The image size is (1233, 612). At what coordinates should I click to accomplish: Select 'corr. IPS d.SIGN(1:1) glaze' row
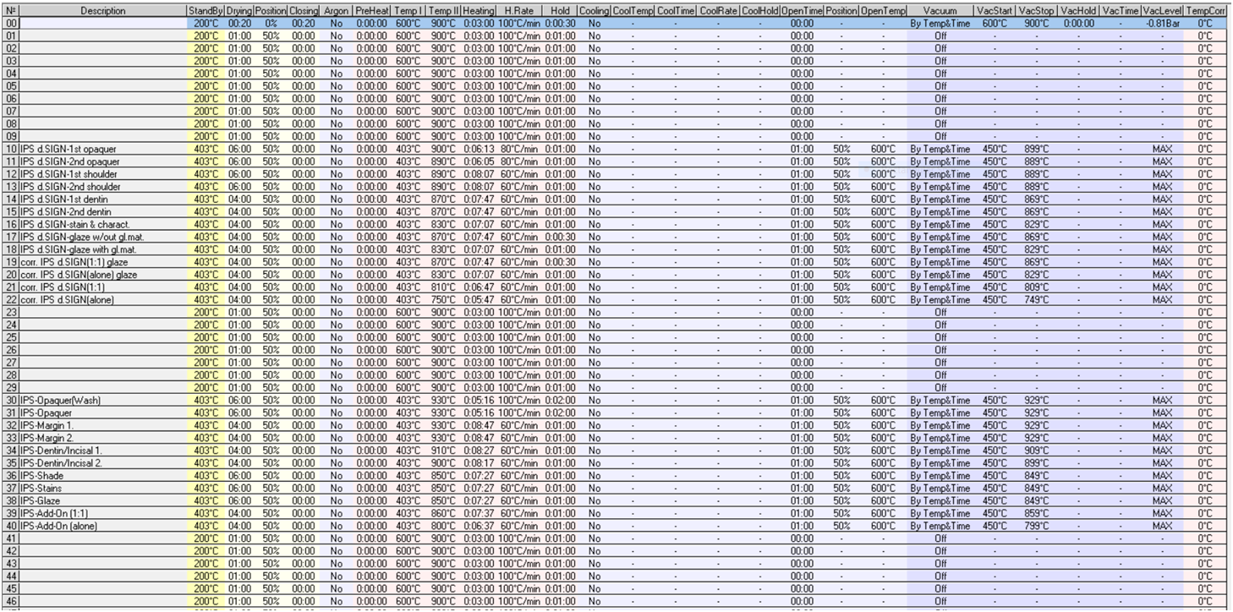click(615, 261)
